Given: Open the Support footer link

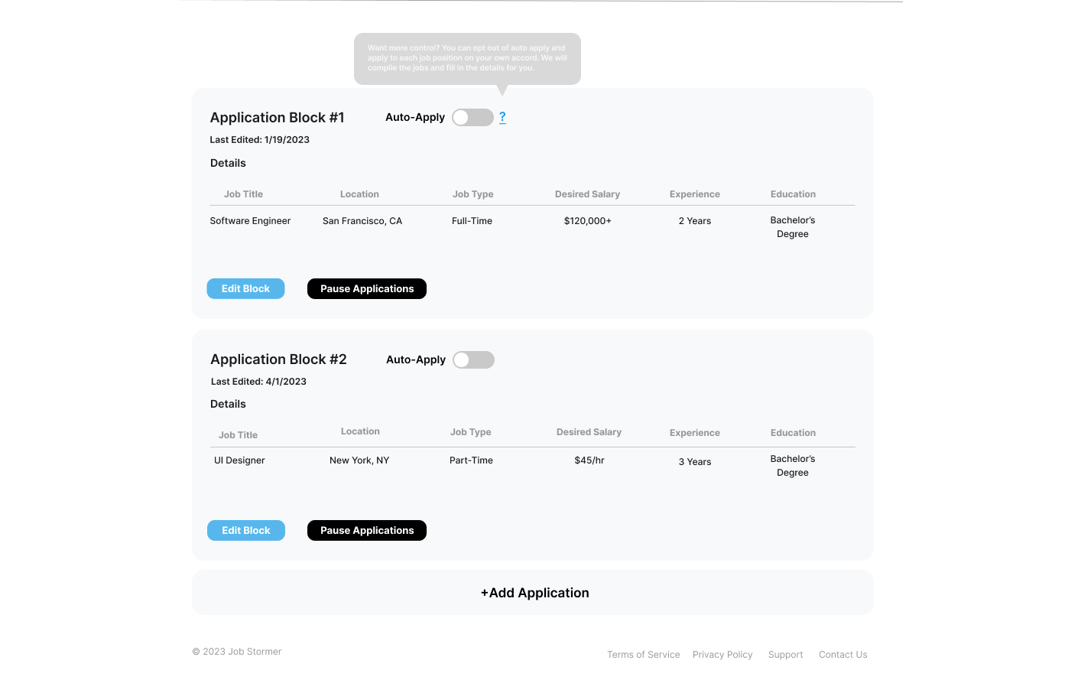Looking at the screenshot, I should (785, 655).
